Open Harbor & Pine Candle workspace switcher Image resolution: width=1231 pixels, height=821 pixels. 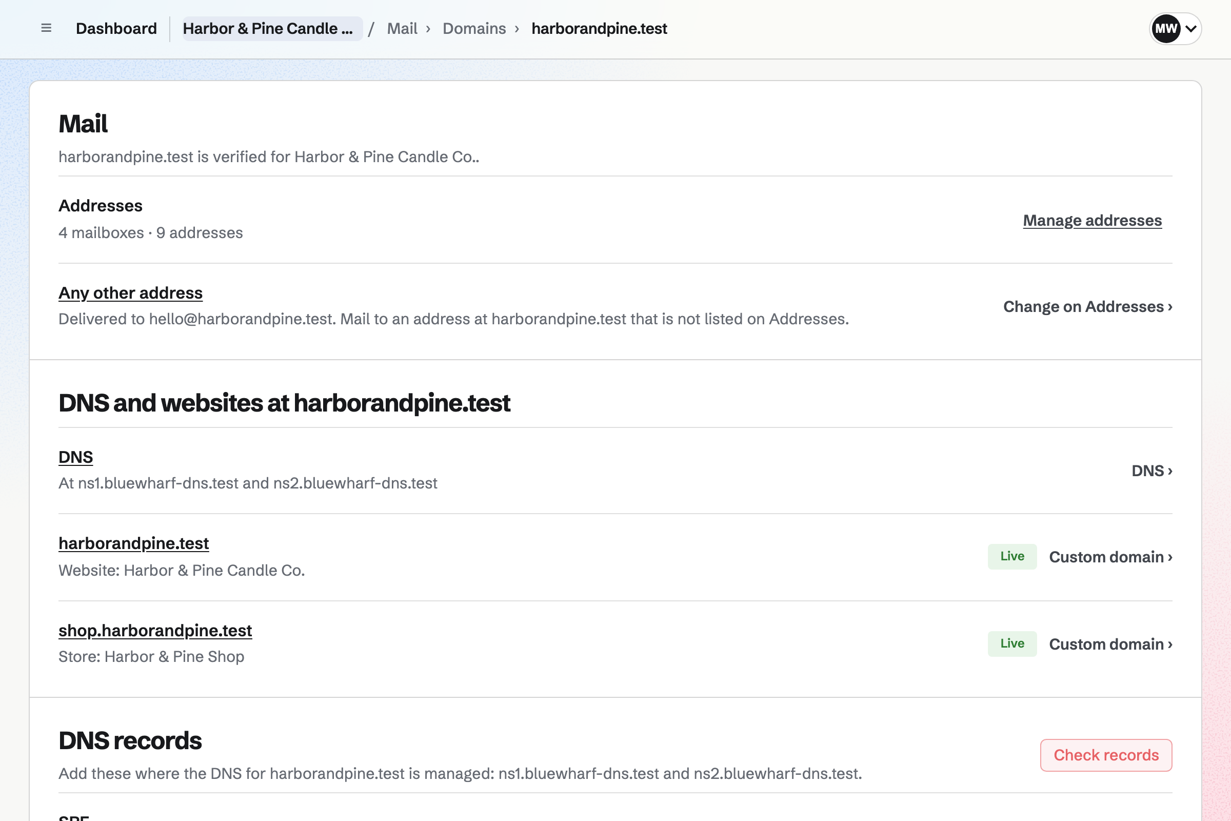click(x=272, y=28)
